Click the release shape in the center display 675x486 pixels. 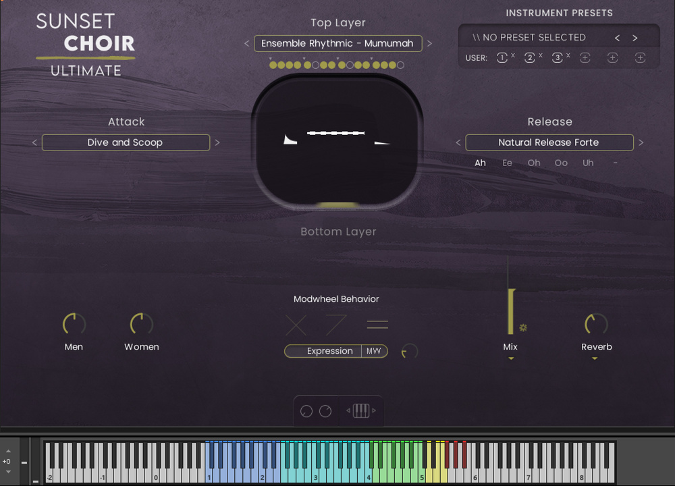[382, 142]
